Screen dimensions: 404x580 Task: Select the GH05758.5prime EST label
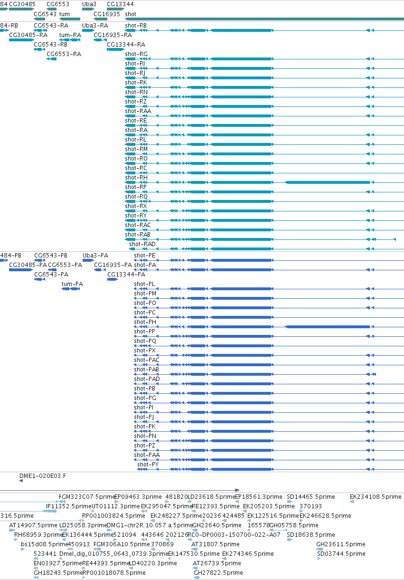(294, 525)
